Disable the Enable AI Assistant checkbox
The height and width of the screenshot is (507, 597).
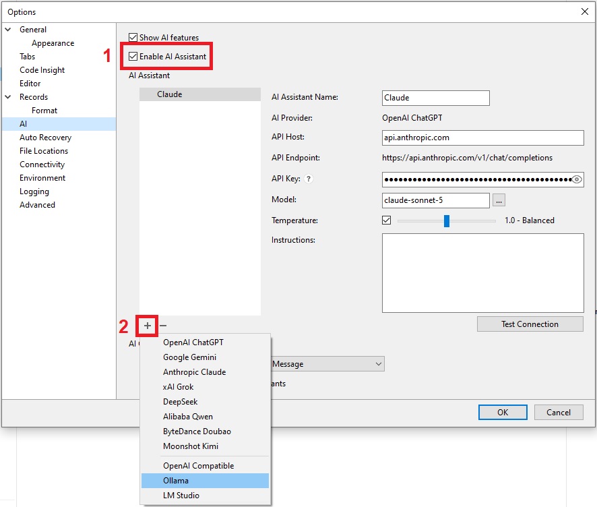point(133,57)
